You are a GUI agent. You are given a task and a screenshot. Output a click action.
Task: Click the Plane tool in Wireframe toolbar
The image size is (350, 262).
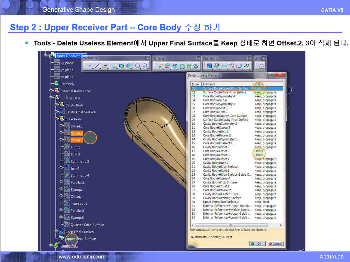[x=105, y=66]
